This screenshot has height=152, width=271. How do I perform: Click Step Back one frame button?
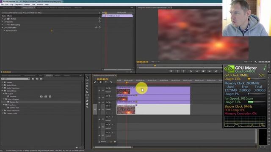click(x=197, y=71)
